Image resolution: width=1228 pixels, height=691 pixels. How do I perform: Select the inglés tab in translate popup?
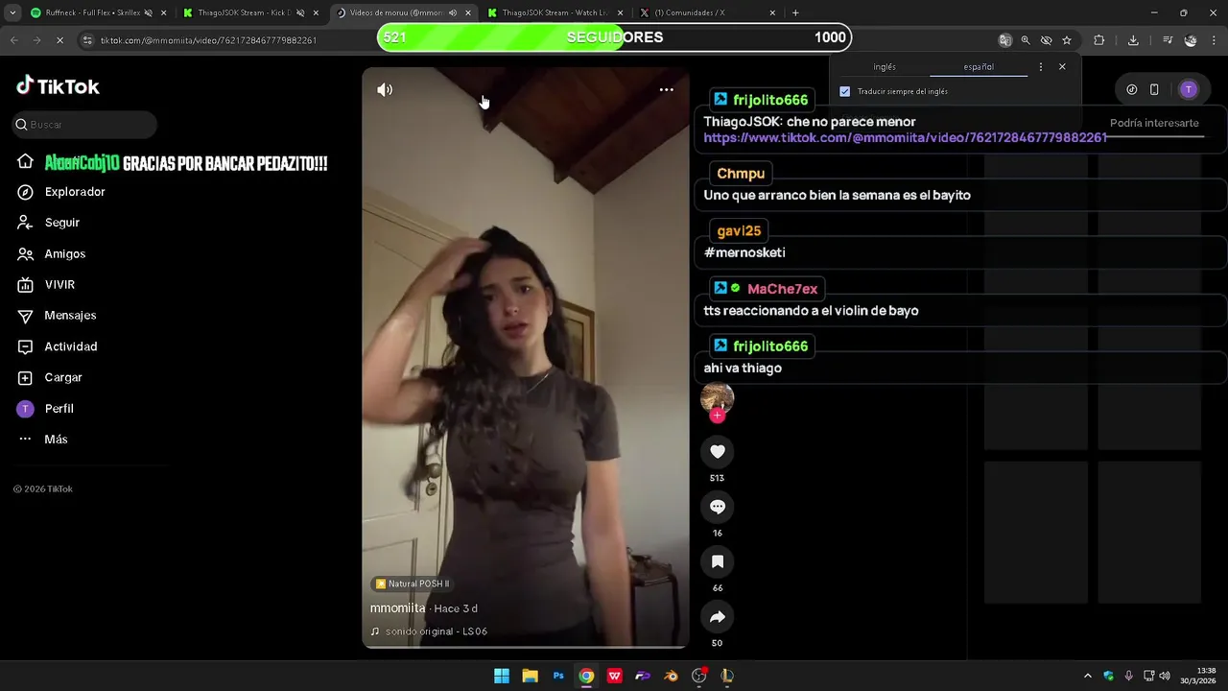[885, 67]
